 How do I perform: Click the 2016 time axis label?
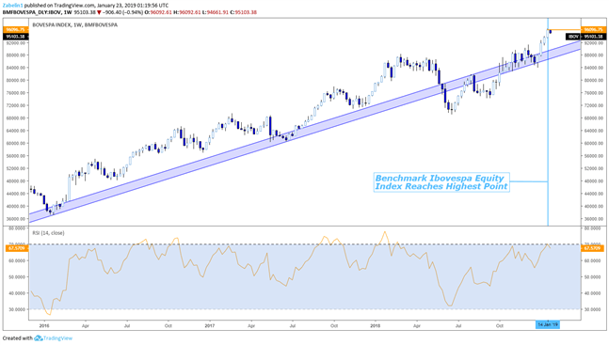click(44, 326)
